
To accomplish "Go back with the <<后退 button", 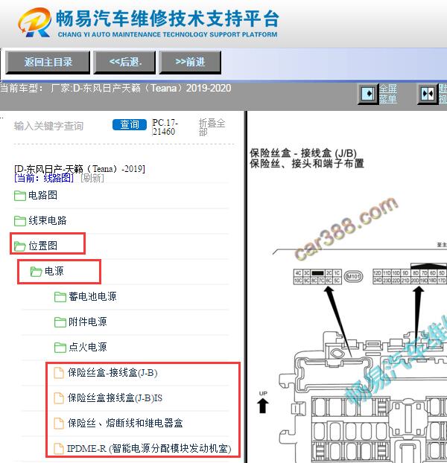I will [124, 63].
